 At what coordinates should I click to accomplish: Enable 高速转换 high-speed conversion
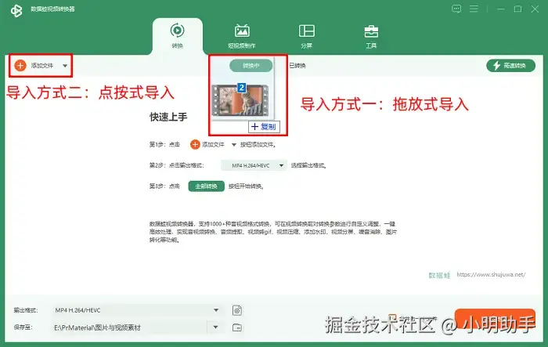point(510,66)
